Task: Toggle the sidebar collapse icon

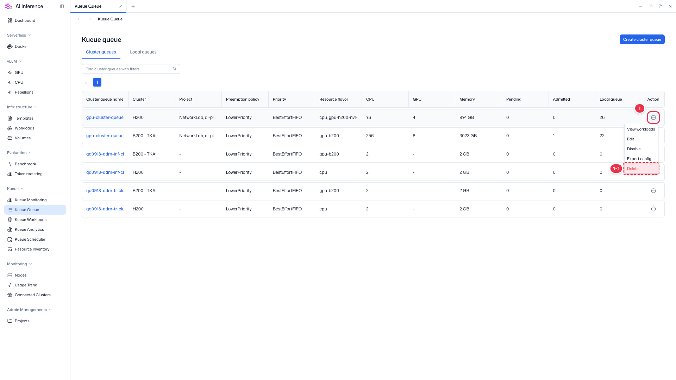Action: (x=62, y=6)
